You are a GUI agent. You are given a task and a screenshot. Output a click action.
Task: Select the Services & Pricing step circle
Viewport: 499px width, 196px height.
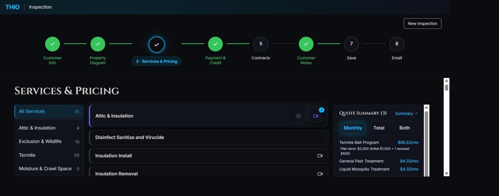pos(157,45)
